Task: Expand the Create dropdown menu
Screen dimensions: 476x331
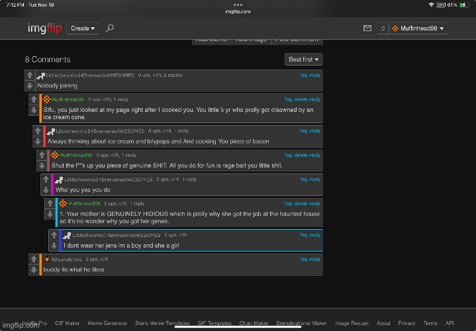Action: point(83,28)
